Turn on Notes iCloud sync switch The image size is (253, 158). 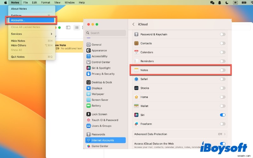[223, 70]
